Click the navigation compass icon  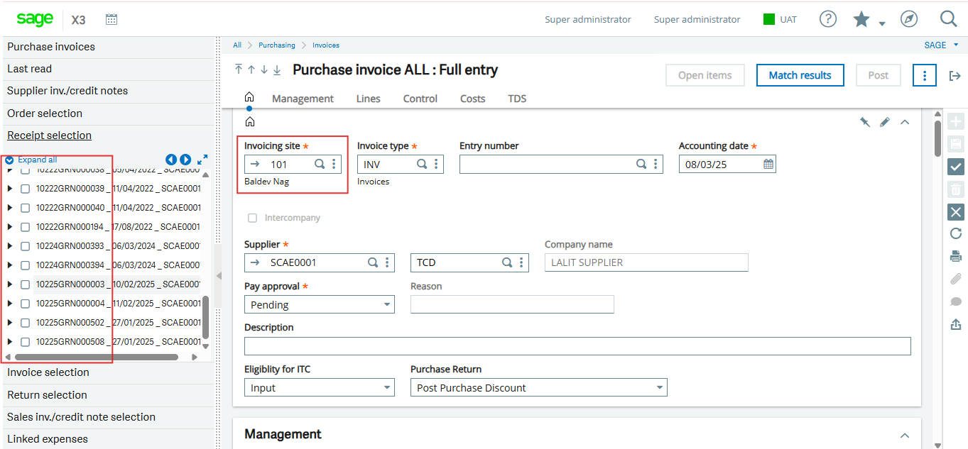909,19
